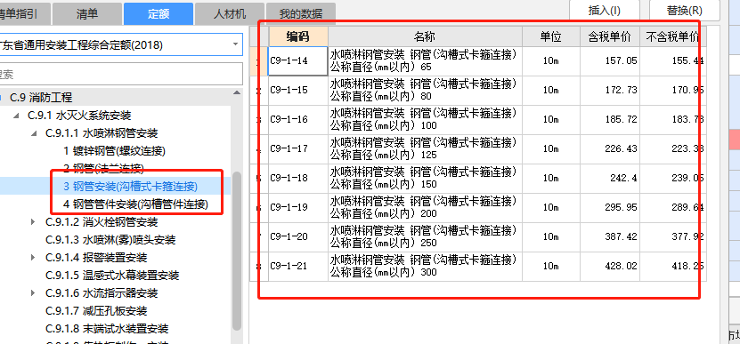Screen dimensions: 740x344
Task: Open the 我的数据 tab
Action: (301, 13)
